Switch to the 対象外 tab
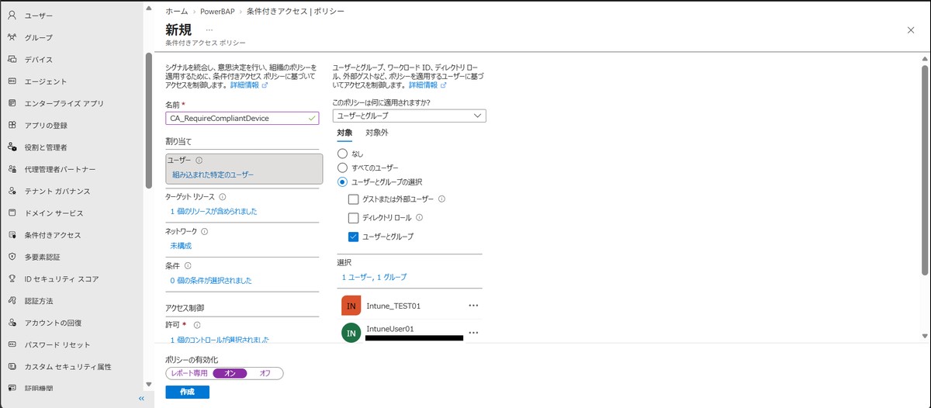 377,133
